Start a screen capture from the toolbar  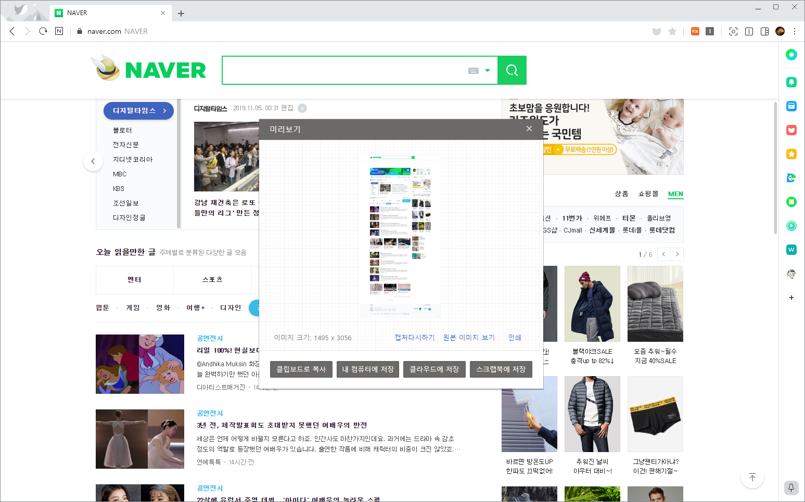[733, 31]
